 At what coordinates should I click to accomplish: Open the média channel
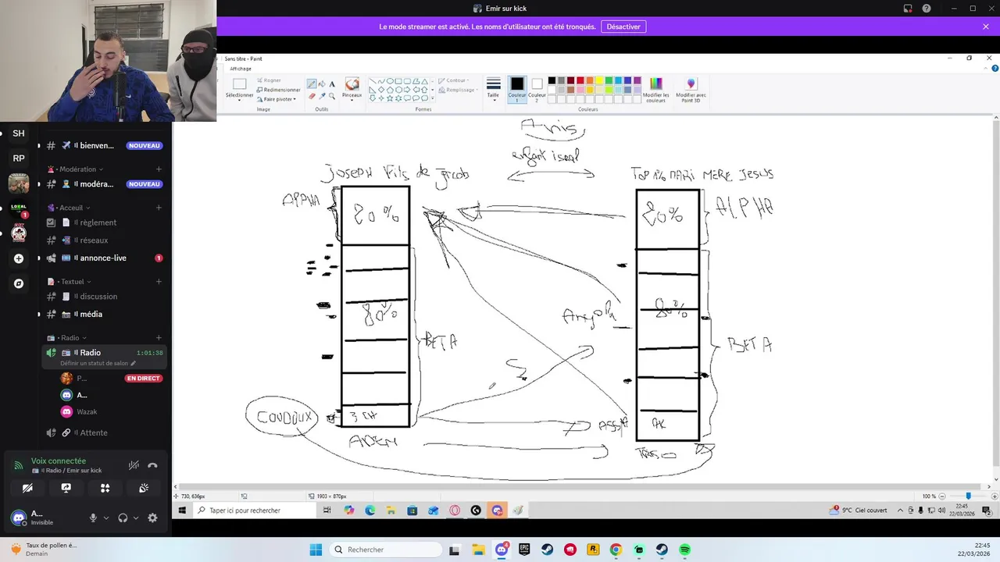[104, 314]
